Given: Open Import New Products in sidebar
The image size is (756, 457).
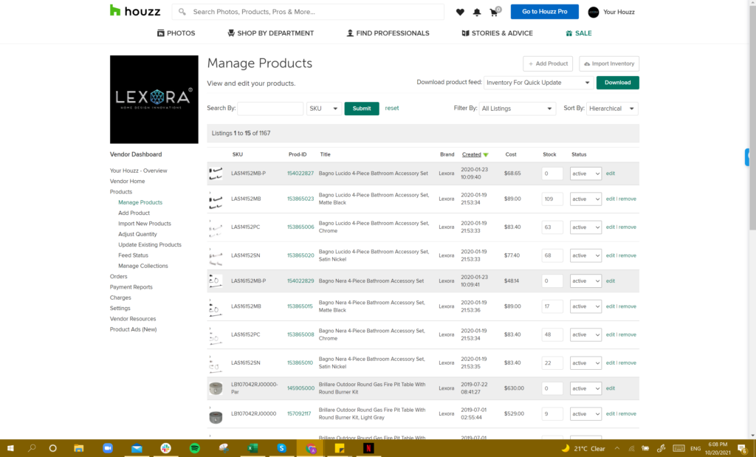Looking at the screenshot, I should pyautogui.click(x=145, y=224).
